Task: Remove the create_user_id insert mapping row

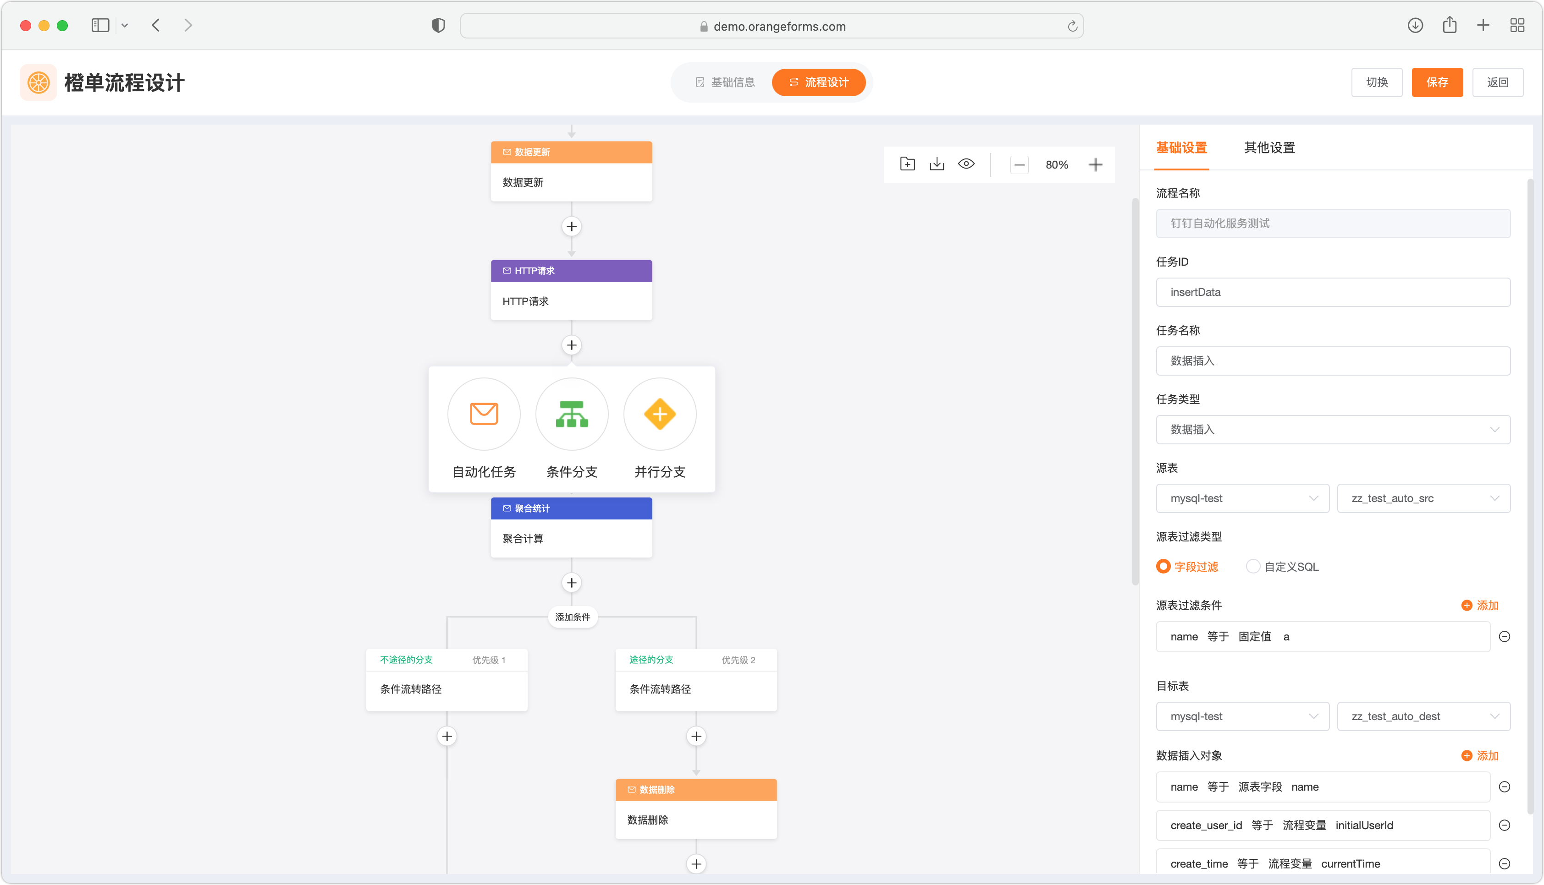Action: [1504, 825]
